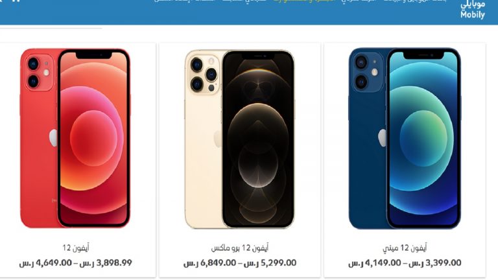Open the navigation item beside the Mobily logo

point(415,1)
